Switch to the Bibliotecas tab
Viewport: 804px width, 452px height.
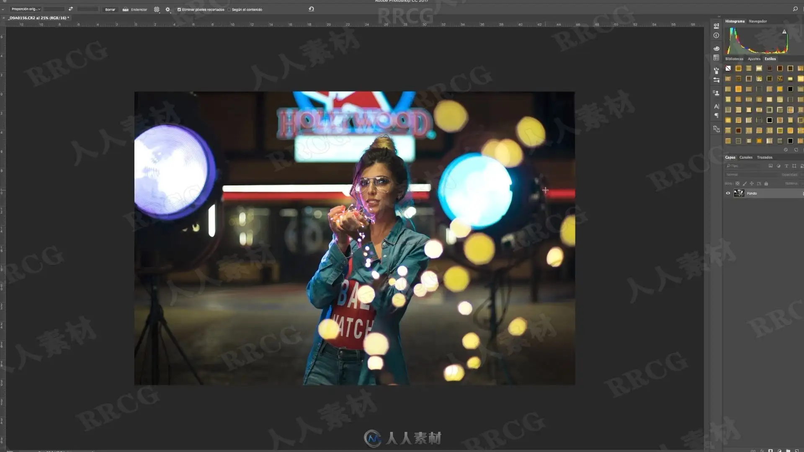[x=734, y=59]
